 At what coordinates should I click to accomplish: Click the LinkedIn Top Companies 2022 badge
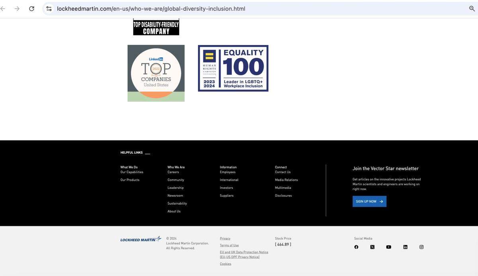[156, 73]
